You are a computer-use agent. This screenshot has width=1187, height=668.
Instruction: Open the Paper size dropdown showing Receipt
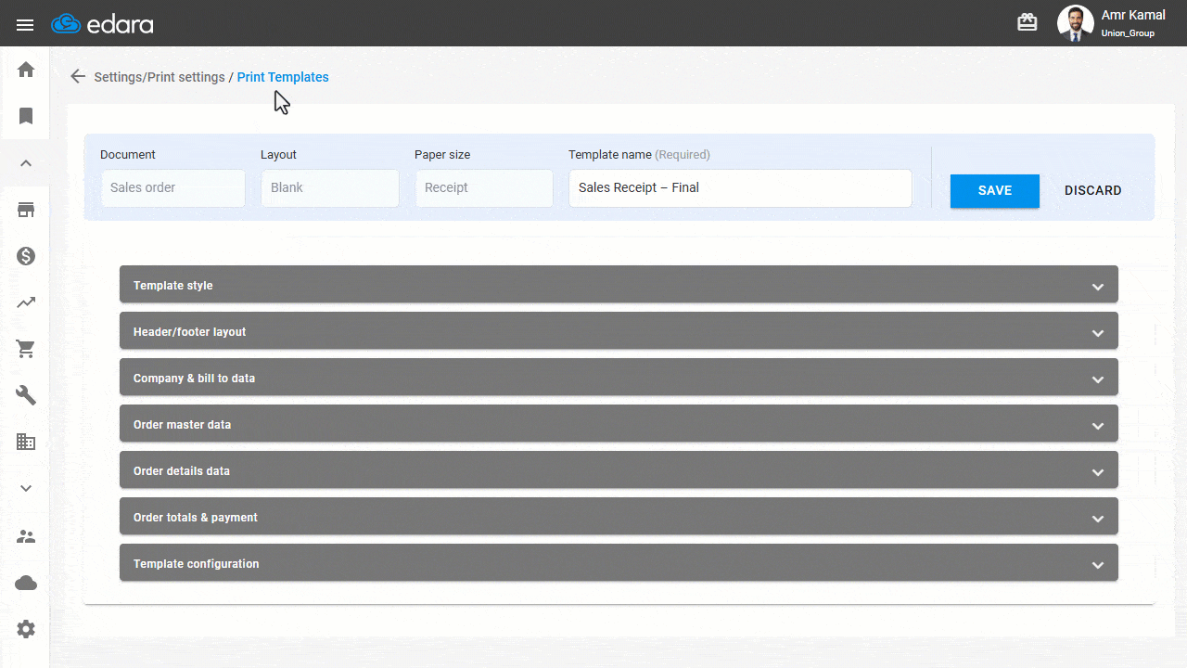[484, 188]
